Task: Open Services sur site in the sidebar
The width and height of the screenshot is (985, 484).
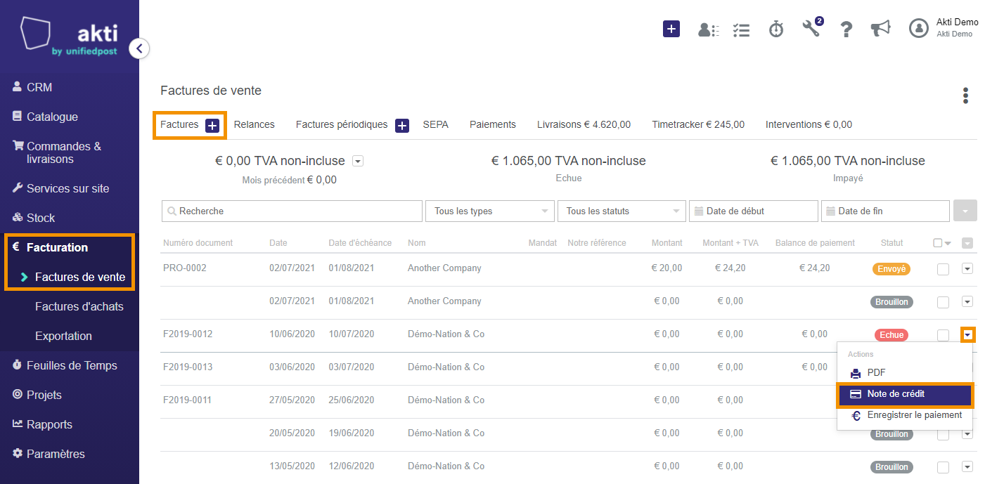Action: point(70,188)
